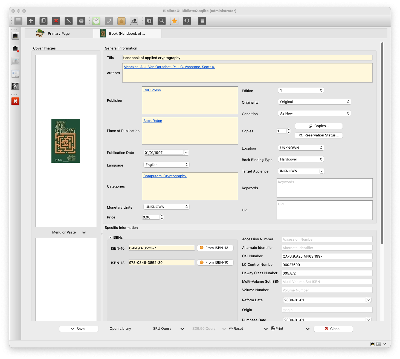Click the bulleted list icon at toolbar end

(202, 21)
